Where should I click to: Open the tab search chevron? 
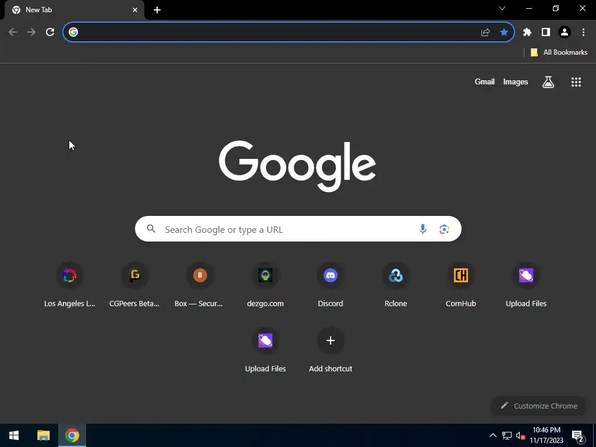point(502,8)
